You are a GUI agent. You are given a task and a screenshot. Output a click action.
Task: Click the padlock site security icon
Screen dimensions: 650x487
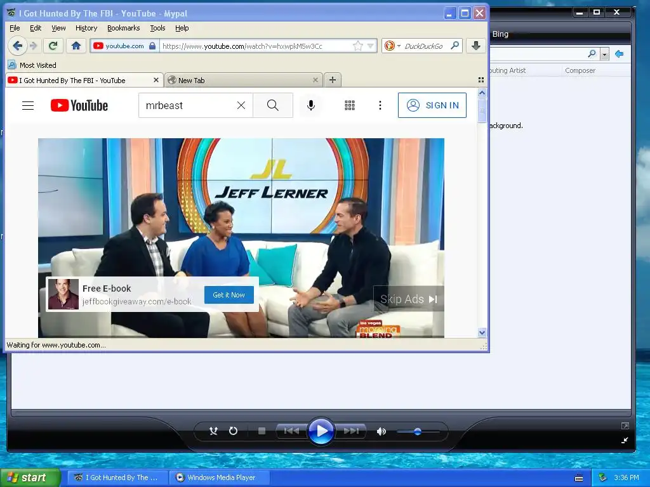(x=152, y=46)
